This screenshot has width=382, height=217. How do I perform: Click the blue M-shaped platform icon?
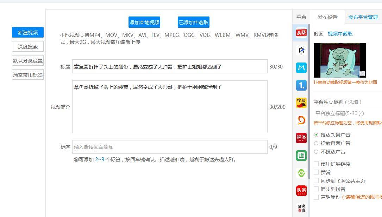click(x=301, y=68)
